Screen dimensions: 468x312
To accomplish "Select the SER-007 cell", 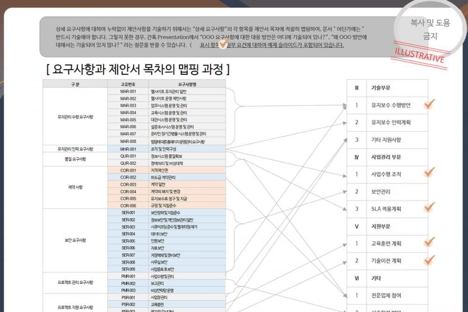I will (128, 255).
